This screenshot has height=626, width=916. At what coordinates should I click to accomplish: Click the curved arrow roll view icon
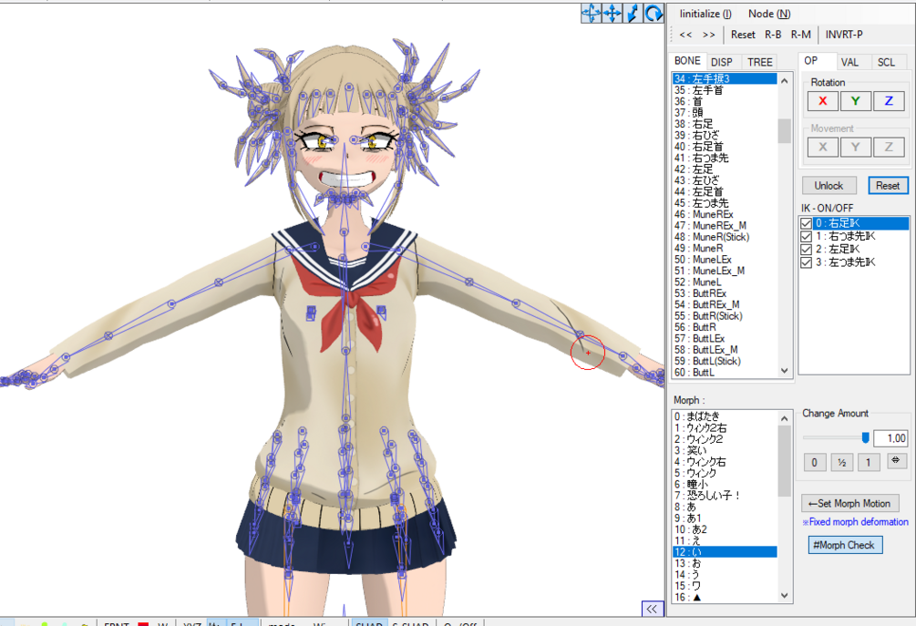point(654,13)
